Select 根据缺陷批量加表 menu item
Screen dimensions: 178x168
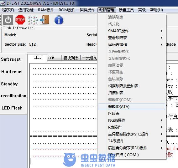tap(131, 86)
